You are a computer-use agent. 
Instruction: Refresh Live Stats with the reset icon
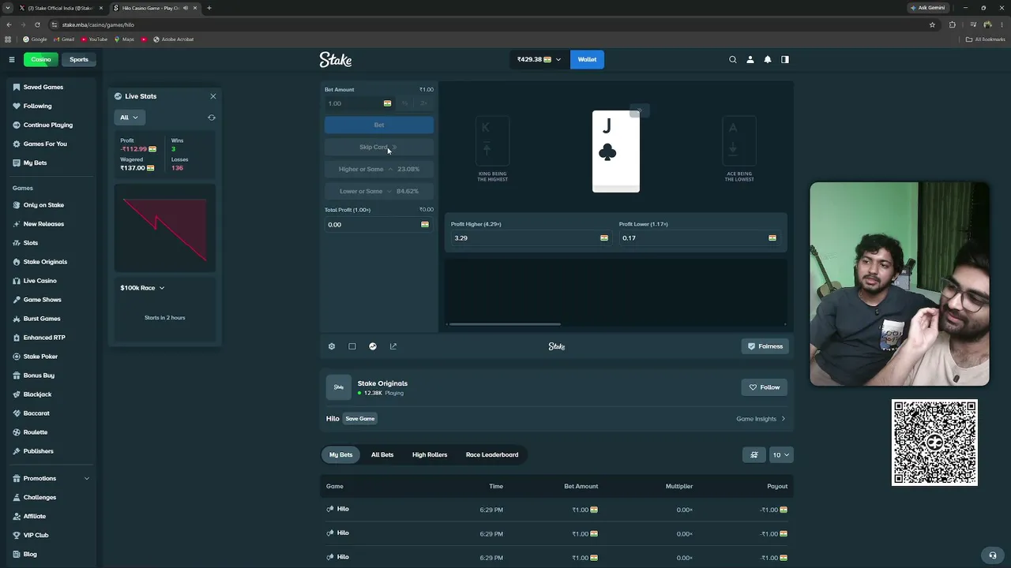click(212, 118)
